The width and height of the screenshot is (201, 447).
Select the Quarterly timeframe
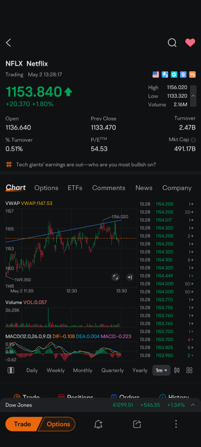113,370
